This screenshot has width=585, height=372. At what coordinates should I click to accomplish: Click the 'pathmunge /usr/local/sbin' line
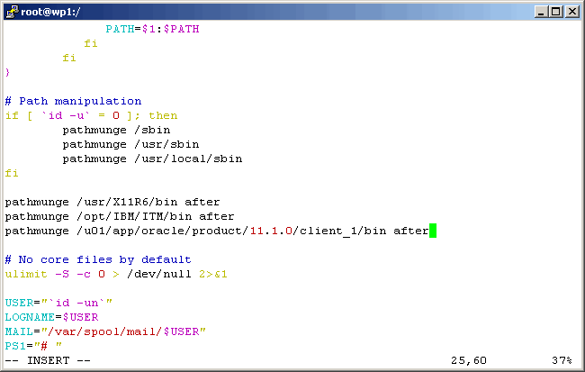pos(152,159)
